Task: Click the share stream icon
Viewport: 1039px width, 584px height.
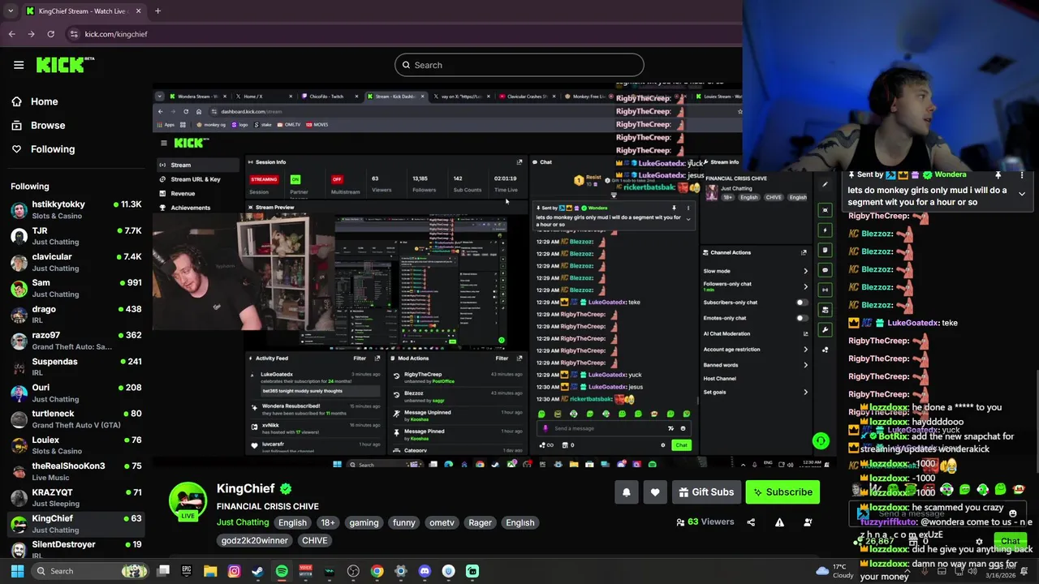Action: (x=751, y=522)
